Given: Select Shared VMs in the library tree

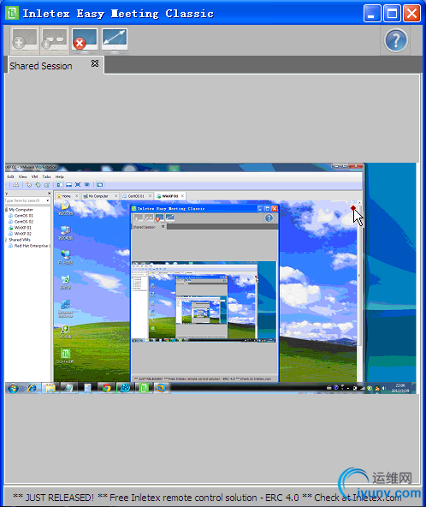Looking at the screenshot, I should 20,240.
